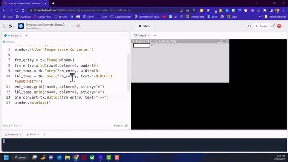Open Outlook from the taskbar
The width and height of the screenshot is (288, 162).
click(59, 157)
